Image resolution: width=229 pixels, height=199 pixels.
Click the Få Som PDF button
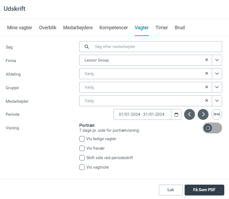(204, 190)
